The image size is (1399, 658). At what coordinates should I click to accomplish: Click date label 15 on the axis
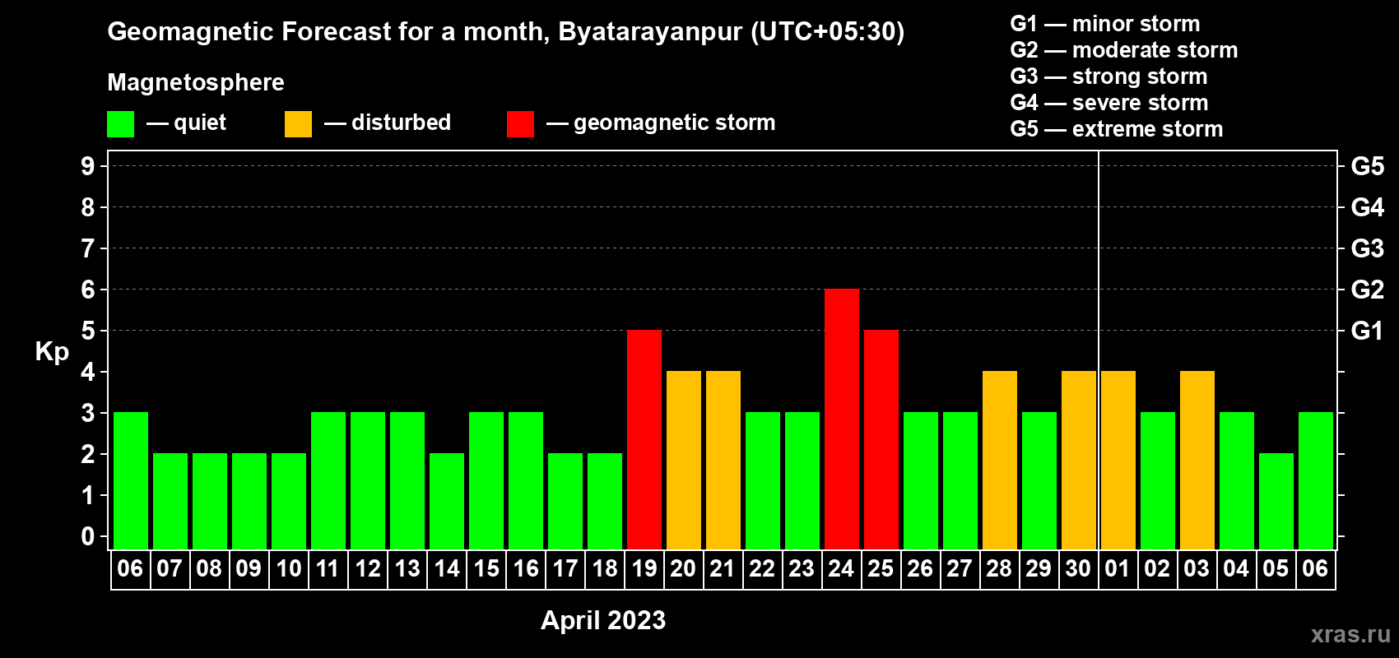click(486, 569)
